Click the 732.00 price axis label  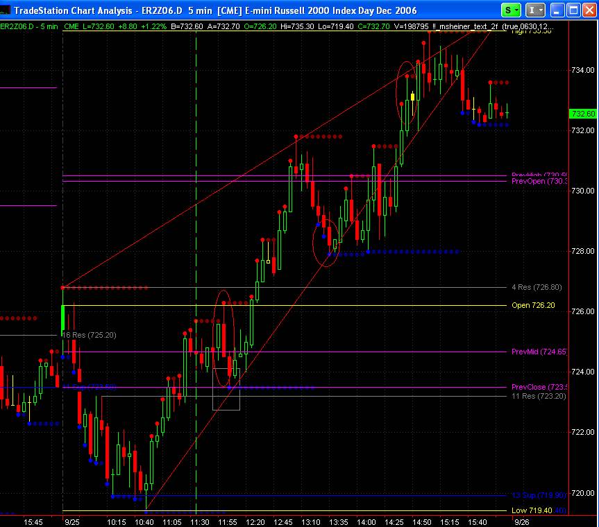[x=582, y=130]
